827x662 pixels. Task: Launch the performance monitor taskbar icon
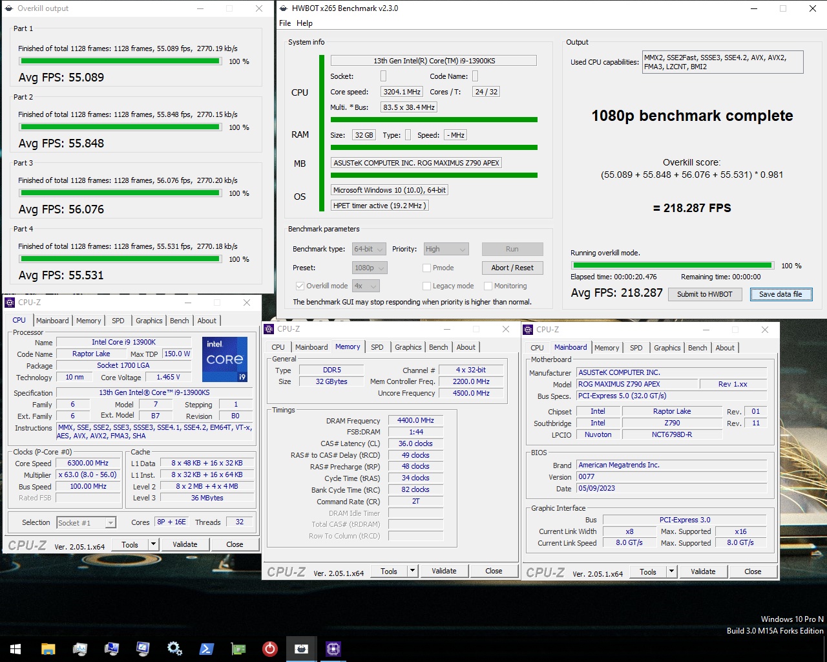tap(79, 648)
